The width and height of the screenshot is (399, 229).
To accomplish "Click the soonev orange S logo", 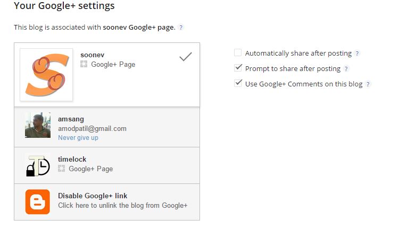I will click(46, 75).
